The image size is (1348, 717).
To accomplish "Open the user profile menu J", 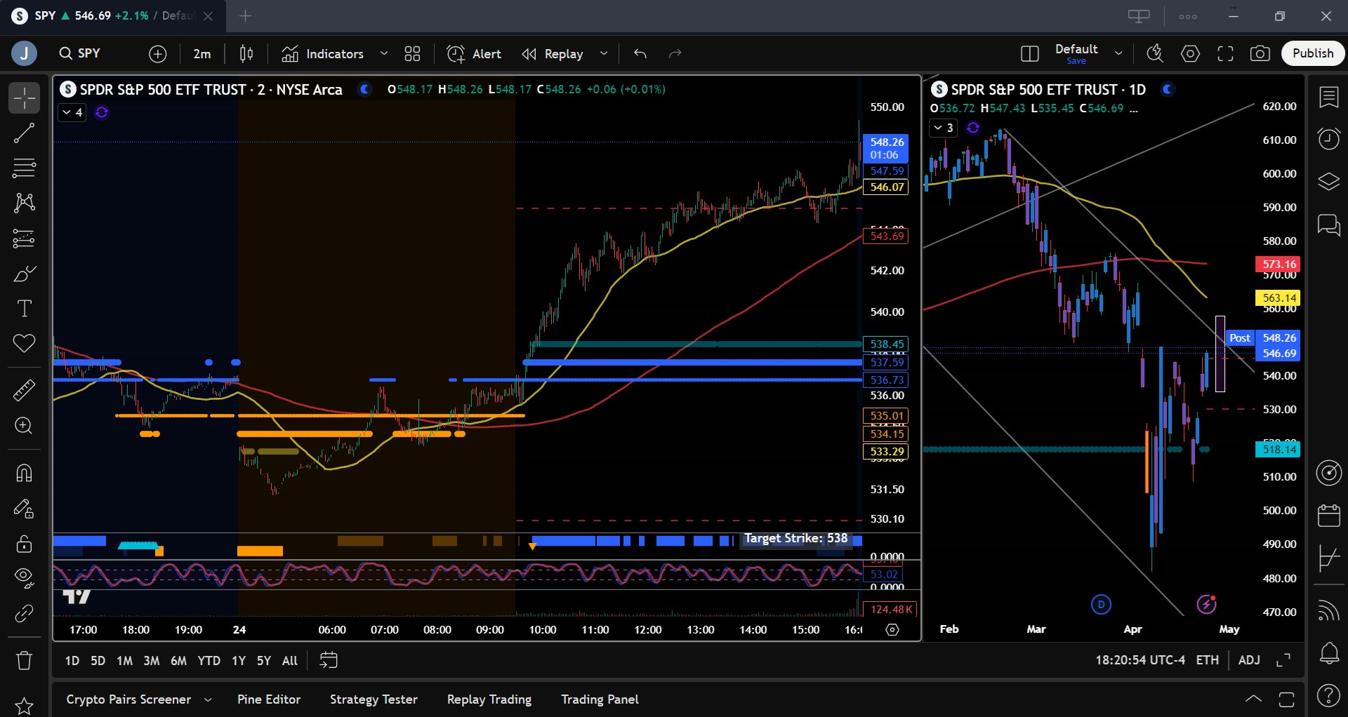I will 24,53.
